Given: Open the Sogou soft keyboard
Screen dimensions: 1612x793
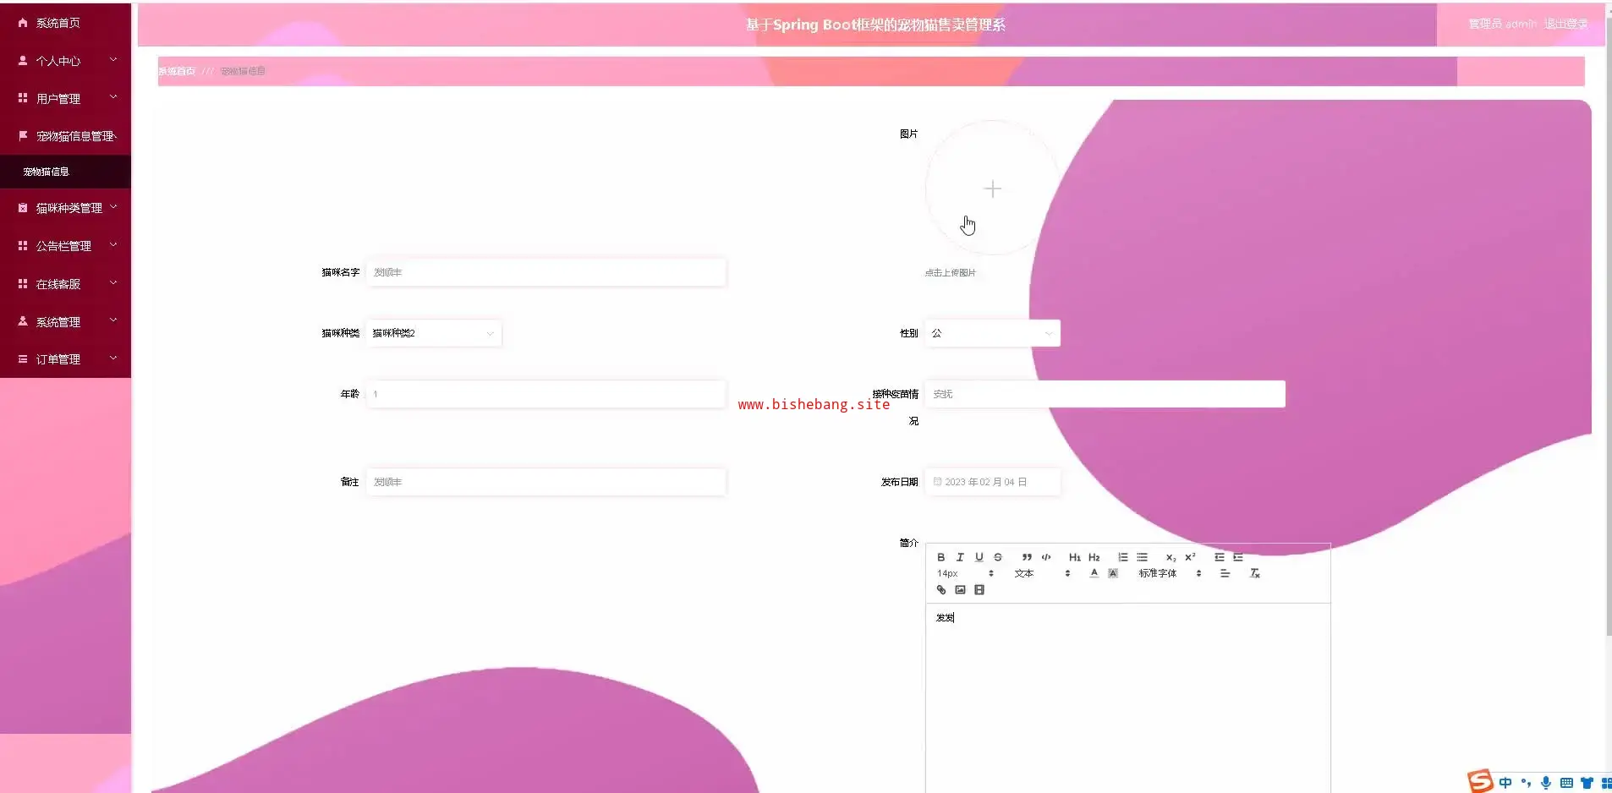Looking at the screenshot, I should coord(1566,783).
